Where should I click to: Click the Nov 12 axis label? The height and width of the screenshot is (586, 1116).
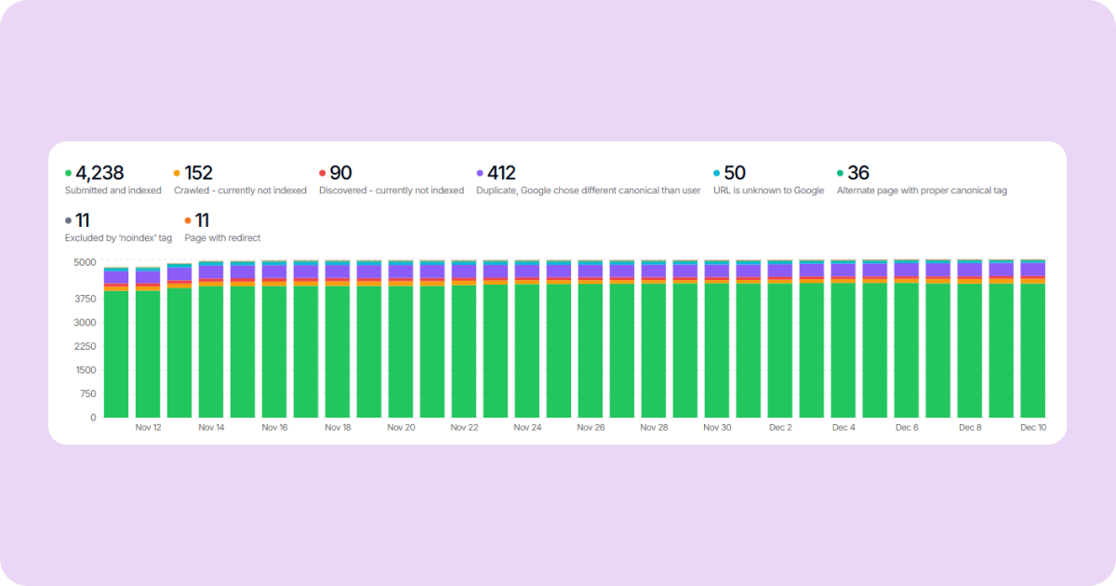tap(147, 427)
